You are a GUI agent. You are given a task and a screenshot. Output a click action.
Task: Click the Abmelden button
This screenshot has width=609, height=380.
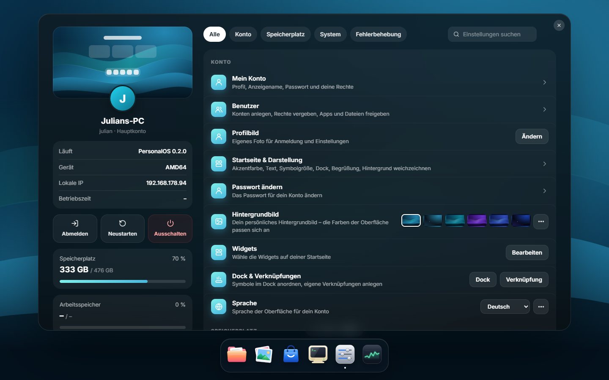75,228
